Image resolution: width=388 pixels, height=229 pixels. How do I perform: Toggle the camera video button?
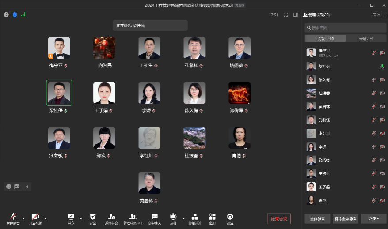(35, 217)
